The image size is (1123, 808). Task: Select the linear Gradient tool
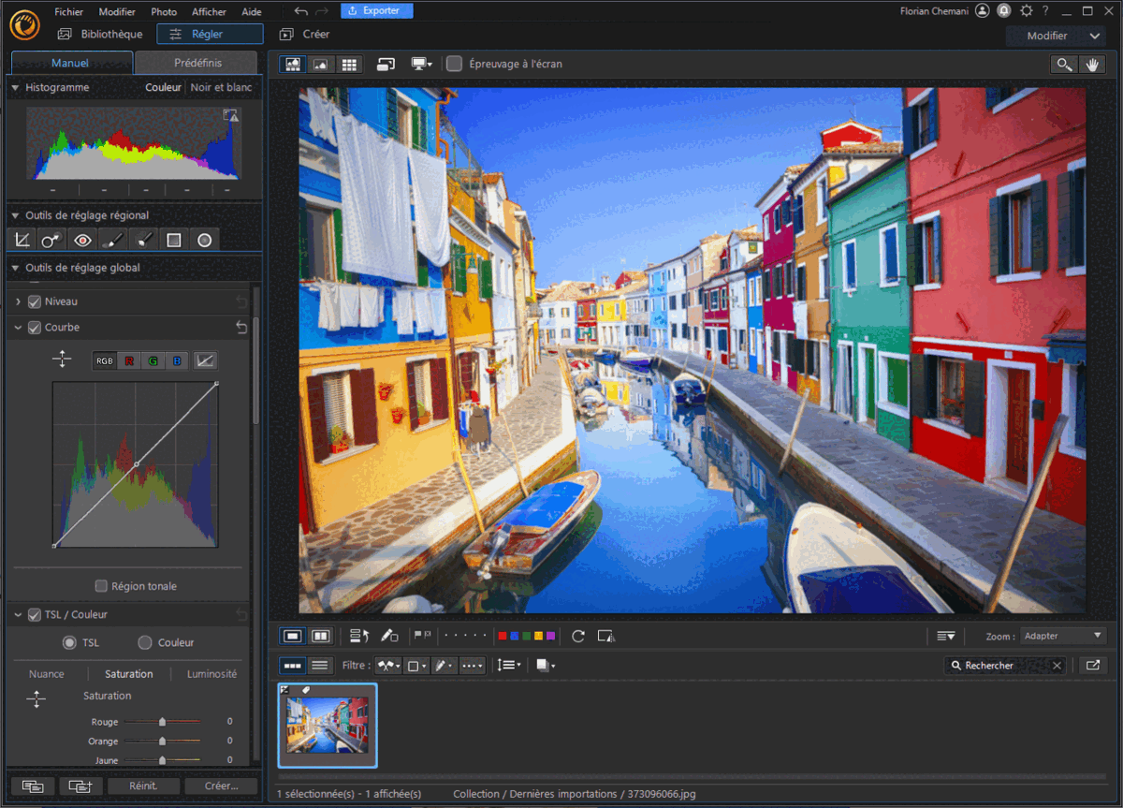[174, 240]
